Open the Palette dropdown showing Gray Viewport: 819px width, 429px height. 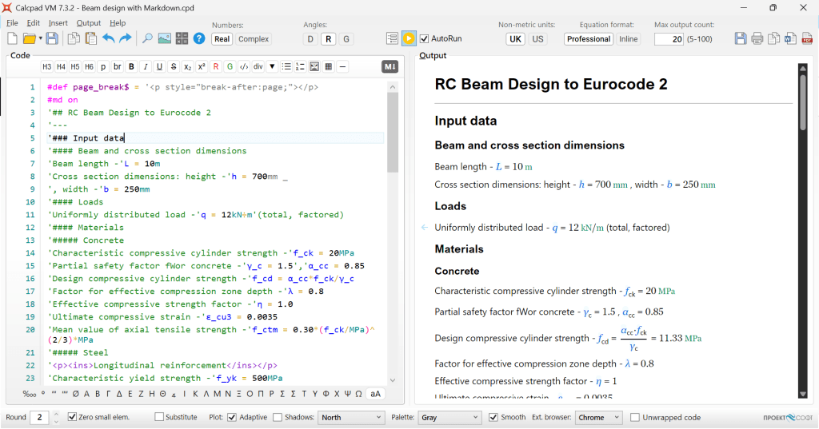pyautogui.click(x=449, y=417)
